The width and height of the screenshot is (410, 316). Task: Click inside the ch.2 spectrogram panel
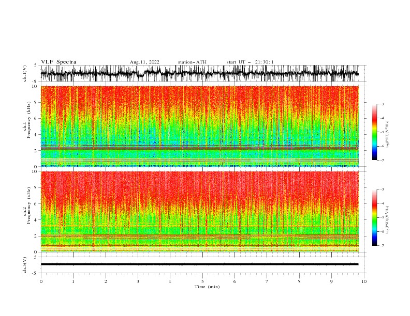tap(200, 212)
